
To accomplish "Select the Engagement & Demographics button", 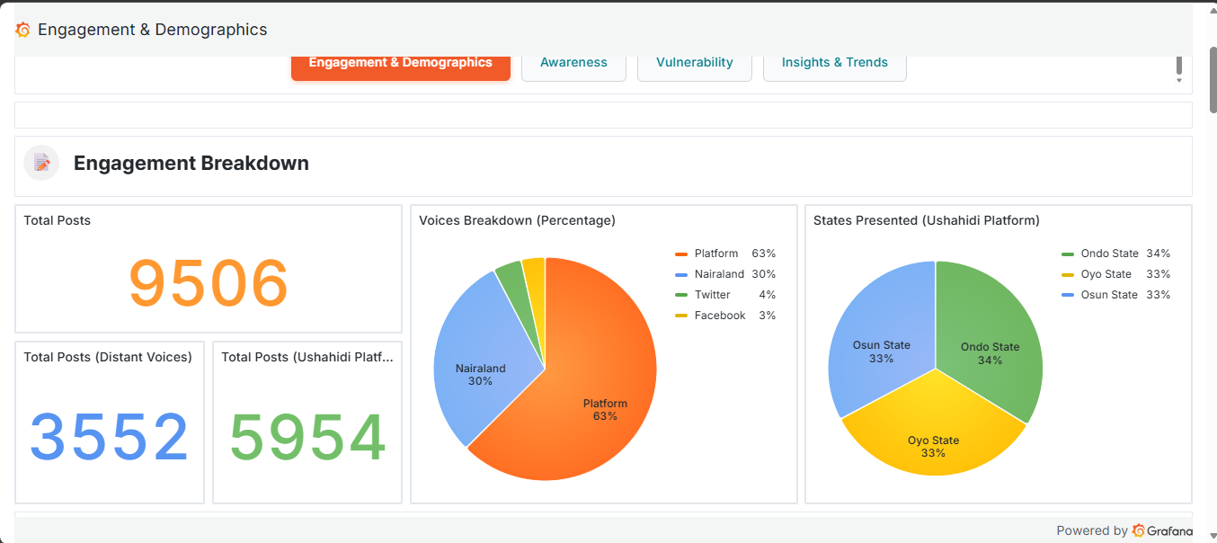I will click(x=400, y=63).
